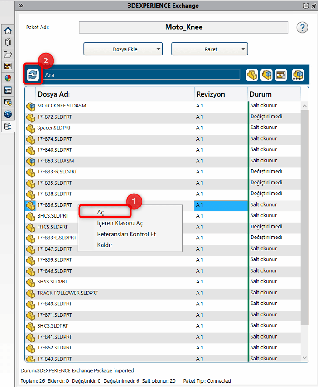Click part icon of Spacer.SLDPRT
This screenshot has width=318, height=387.
coord(31,128)
